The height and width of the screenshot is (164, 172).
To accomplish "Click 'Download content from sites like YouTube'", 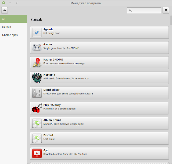I will pos(65,154).
